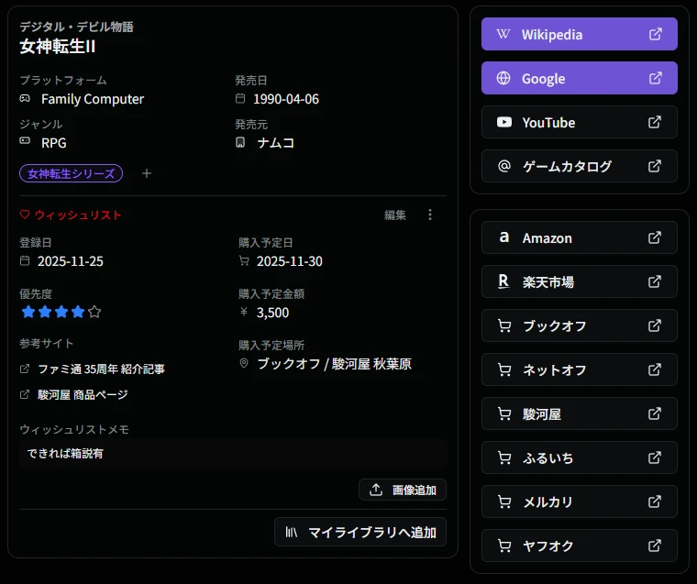Click the external-link icon on the ヤフオク button
This screenshot has height=584, width=697.
[x=655, y=545]
